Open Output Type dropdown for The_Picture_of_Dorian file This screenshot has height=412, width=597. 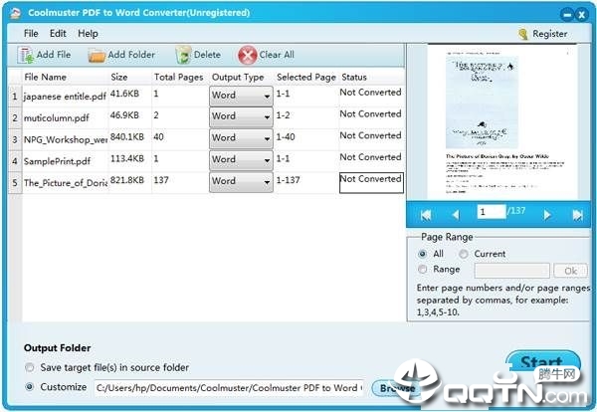[241, 182]
